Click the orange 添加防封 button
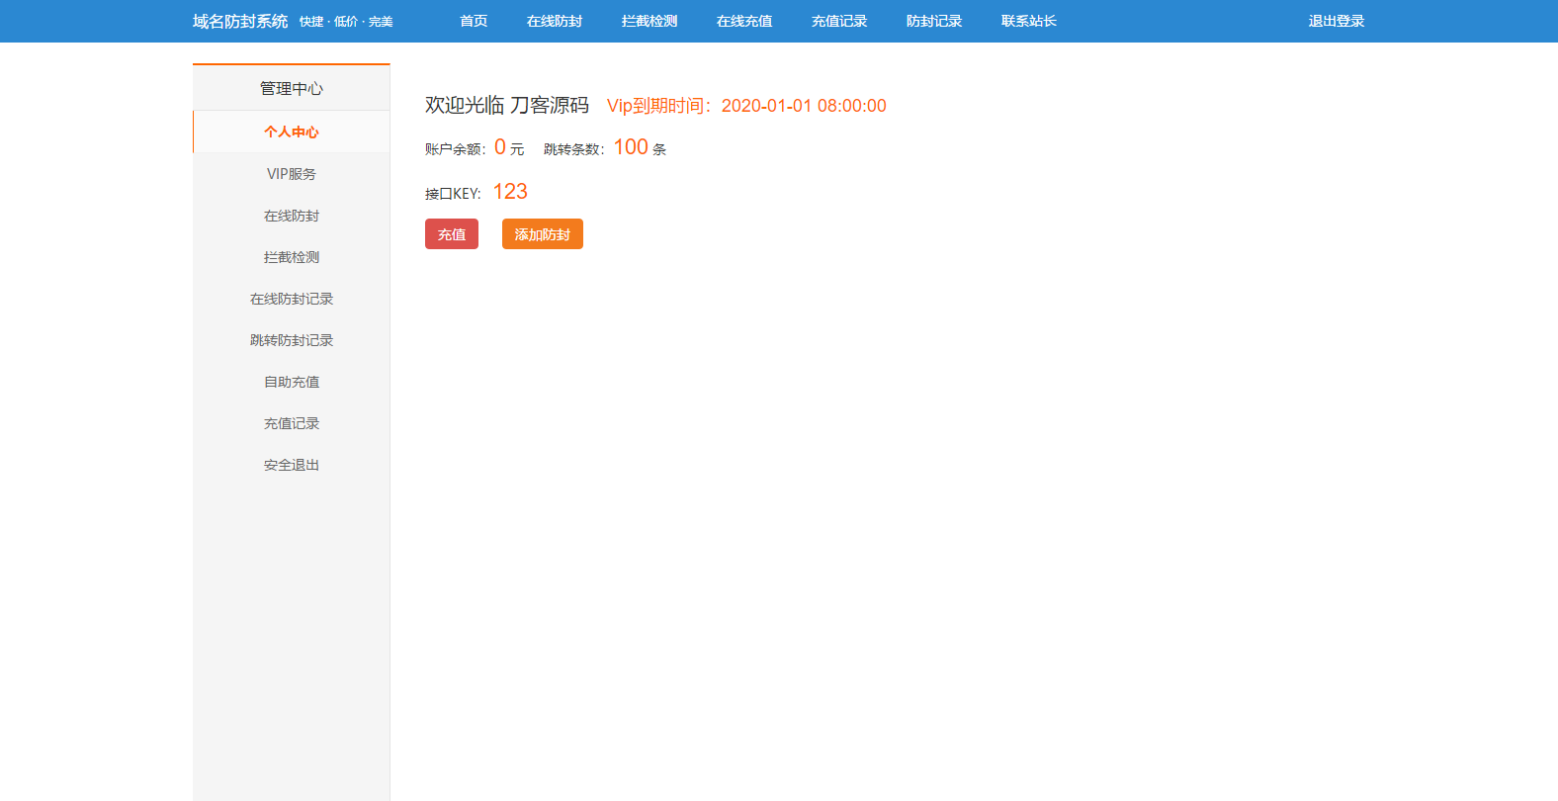This screenshot has width=1558, height=801. pos(543,234)
